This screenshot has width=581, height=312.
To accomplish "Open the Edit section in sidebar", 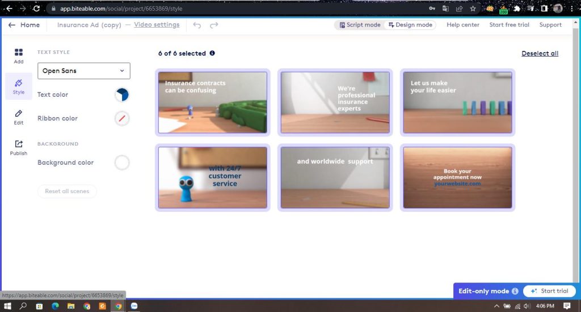I will (19, 117).
